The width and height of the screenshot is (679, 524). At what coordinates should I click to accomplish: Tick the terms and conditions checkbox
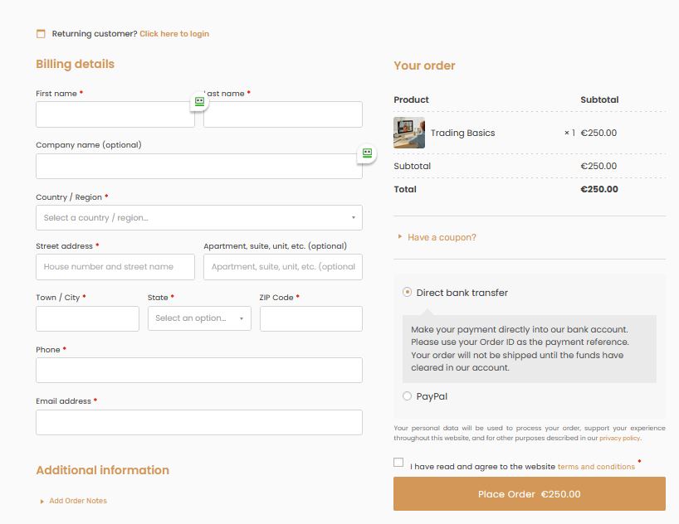pos(399,463)
